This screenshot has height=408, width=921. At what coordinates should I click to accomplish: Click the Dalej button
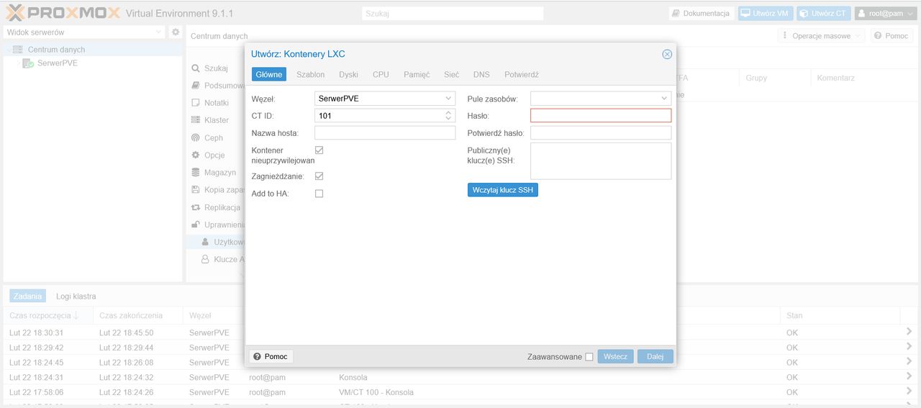[655, 357]
